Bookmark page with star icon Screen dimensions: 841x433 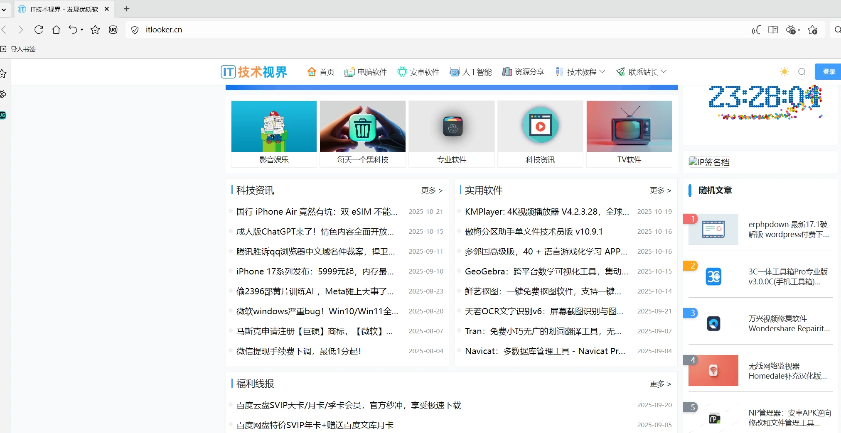(x=95, y=29)
